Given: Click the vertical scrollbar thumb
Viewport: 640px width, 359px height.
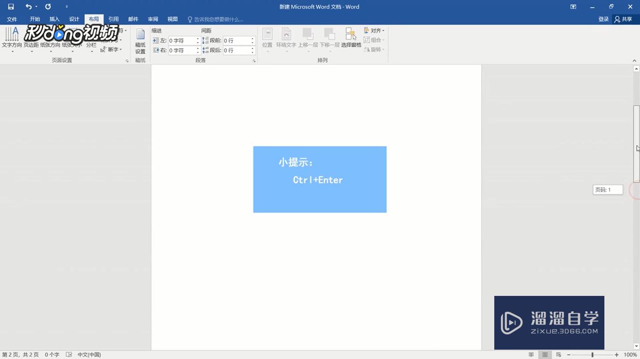Looking at the screenshot, I should pos(636,144).
